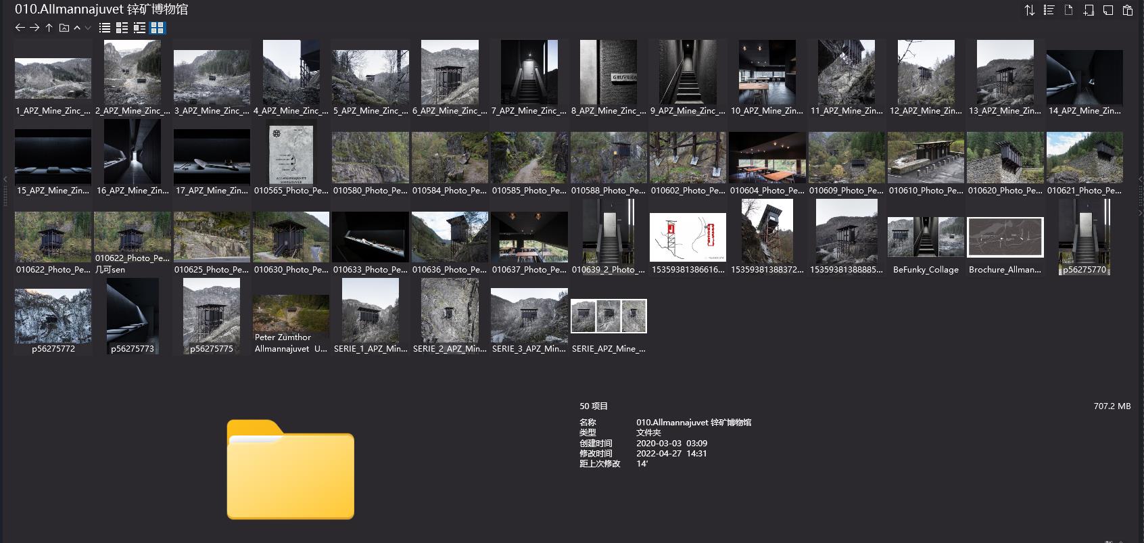Image resolution: width=1144 pixels, height=543 pixels.
Task: Open photo 010625_Photo_Pe
Action: (212, 237)
